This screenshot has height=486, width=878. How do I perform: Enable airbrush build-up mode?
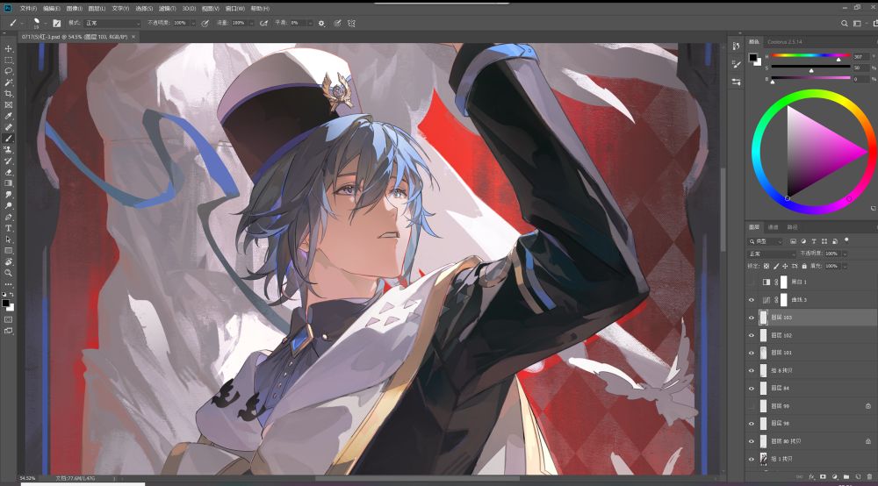pos(263,24)
